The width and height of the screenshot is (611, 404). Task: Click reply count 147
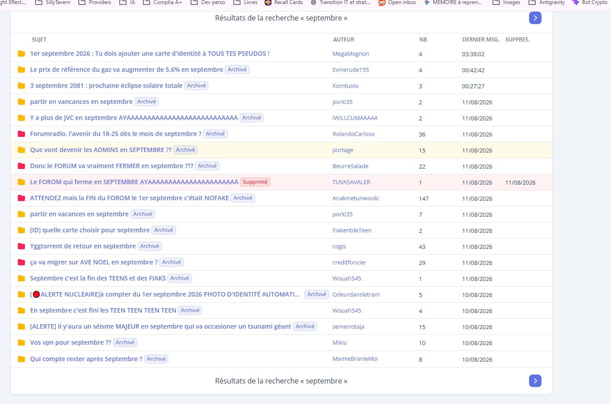[x=424, y=198]
